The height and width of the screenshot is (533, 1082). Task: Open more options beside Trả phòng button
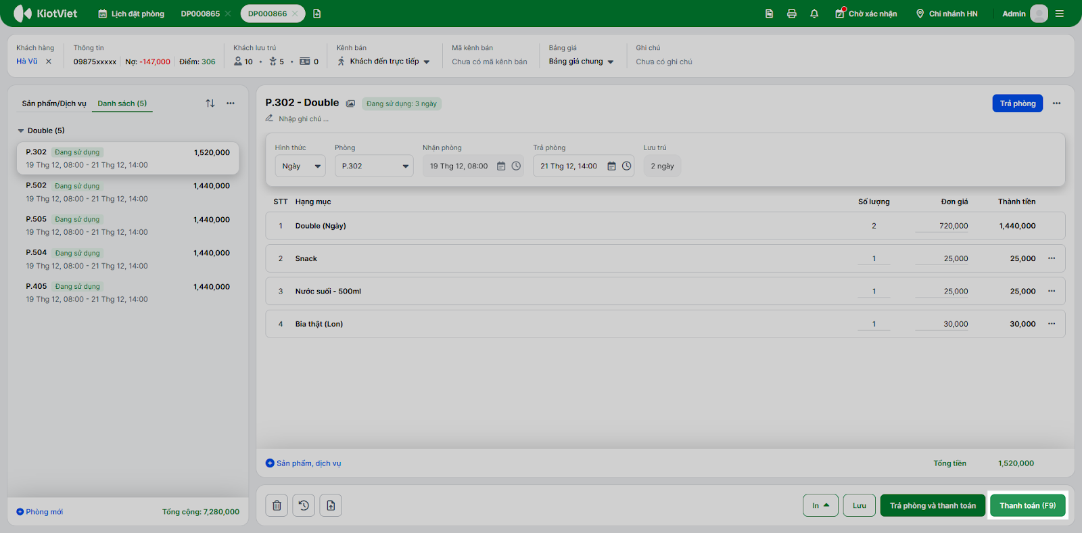pos(1057,103)
